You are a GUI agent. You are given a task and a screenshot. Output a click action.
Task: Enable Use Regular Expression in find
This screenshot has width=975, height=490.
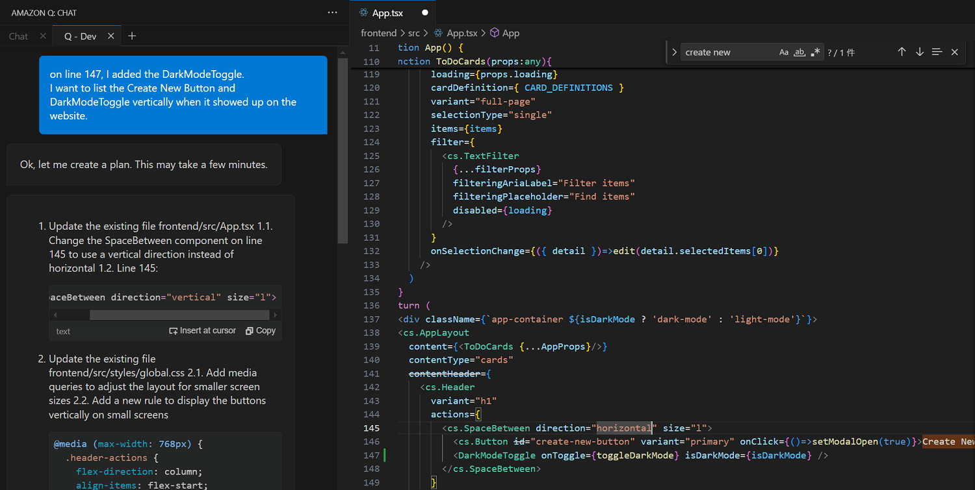coord(816,53)
